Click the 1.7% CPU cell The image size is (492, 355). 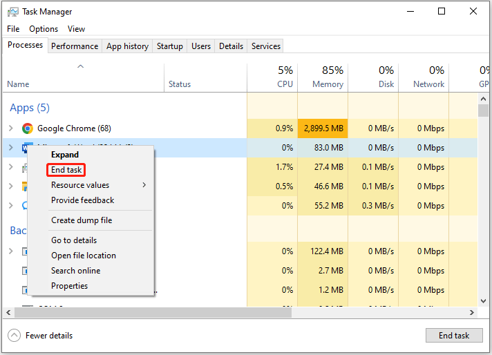click(x=272, y=167)
